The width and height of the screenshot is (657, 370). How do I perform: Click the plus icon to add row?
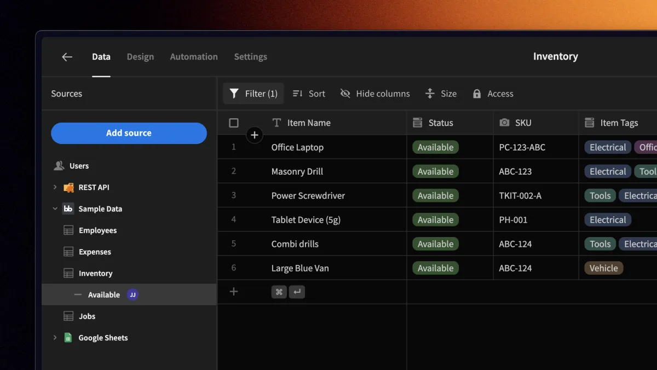234,292
